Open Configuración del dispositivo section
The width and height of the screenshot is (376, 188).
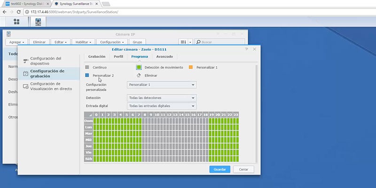tap(49, 61)
